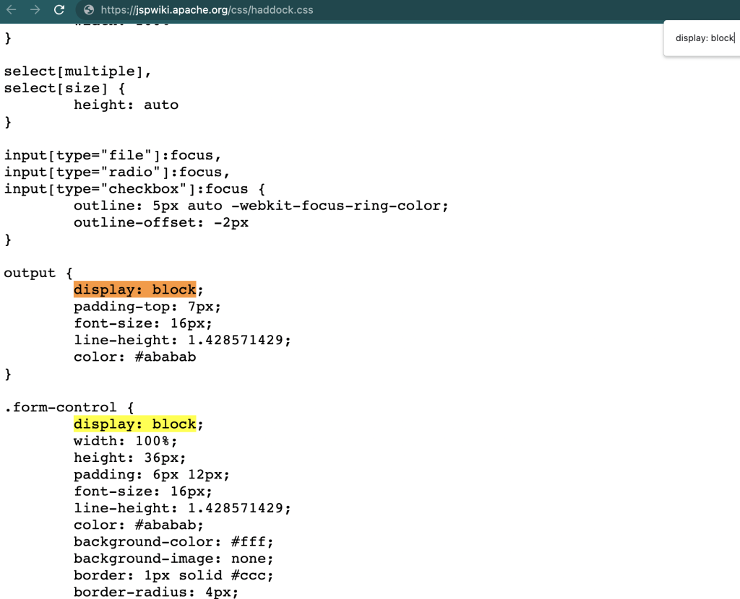This screenshot has height=599, width=740.
Task: Click "color: #ababab;" inside the .form-control rule
Action: pyautogui.click(x=139, y=525)
